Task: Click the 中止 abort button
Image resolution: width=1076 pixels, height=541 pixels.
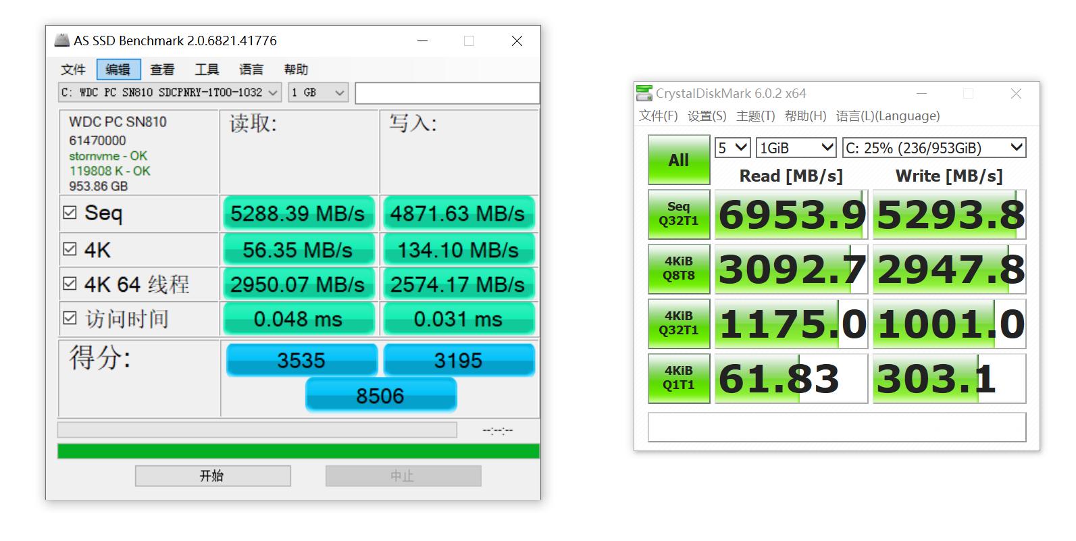Action: click(403, 475)
